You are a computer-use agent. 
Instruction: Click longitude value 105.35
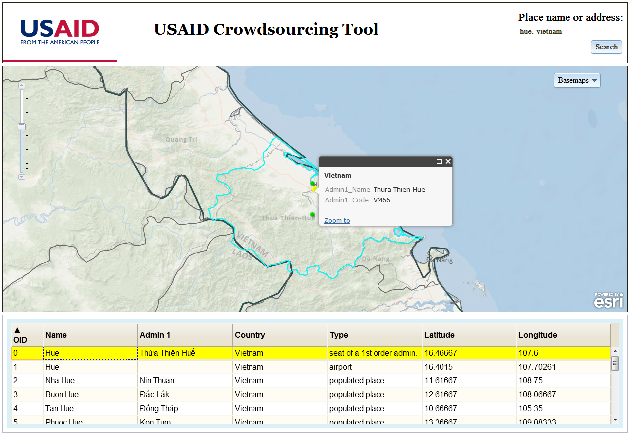pyautogui.click(x=563, y=409)
